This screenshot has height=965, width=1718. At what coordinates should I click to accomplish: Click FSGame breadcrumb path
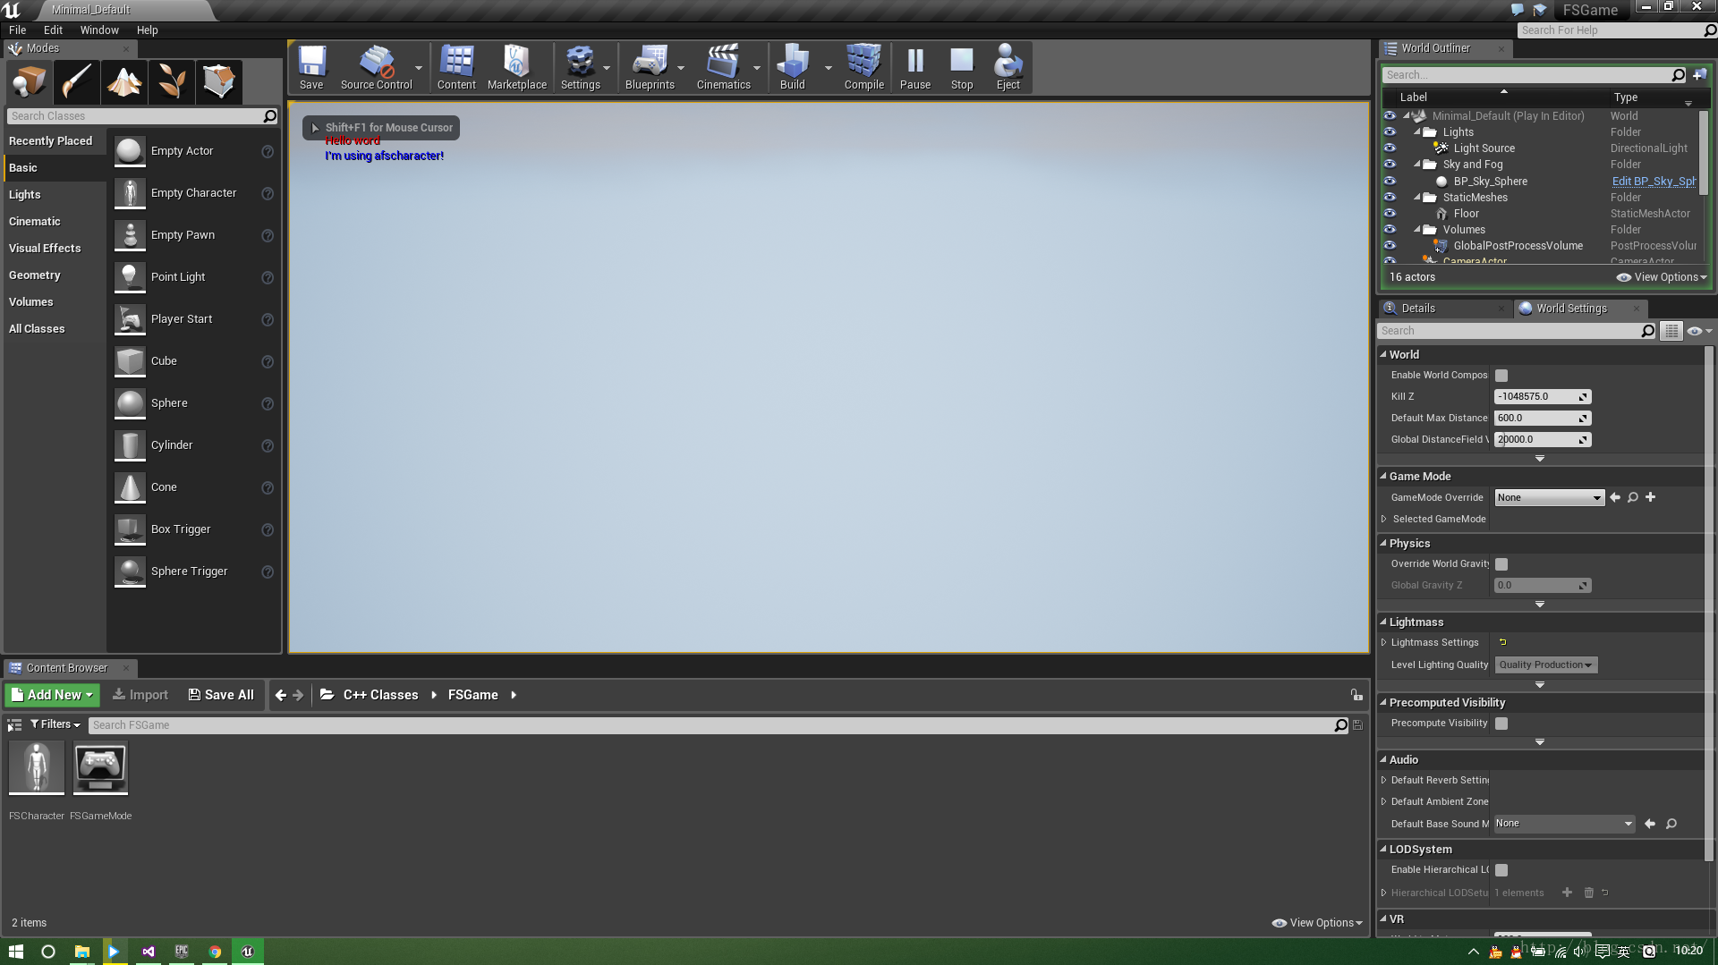pyautogui.click(x=472, y=695)
